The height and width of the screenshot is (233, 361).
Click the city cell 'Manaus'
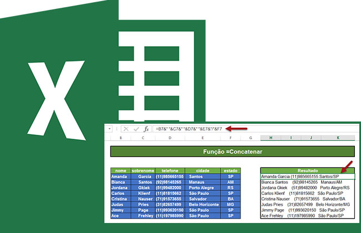pyautogui.click(x=203, y=182)
